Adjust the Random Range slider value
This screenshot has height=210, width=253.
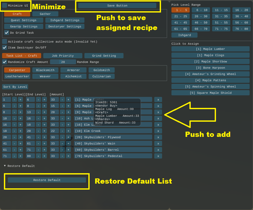pos(63,62)
